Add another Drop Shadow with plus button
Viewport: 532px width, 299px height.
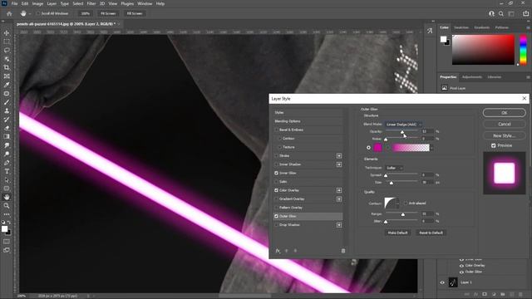click(339, 225)
